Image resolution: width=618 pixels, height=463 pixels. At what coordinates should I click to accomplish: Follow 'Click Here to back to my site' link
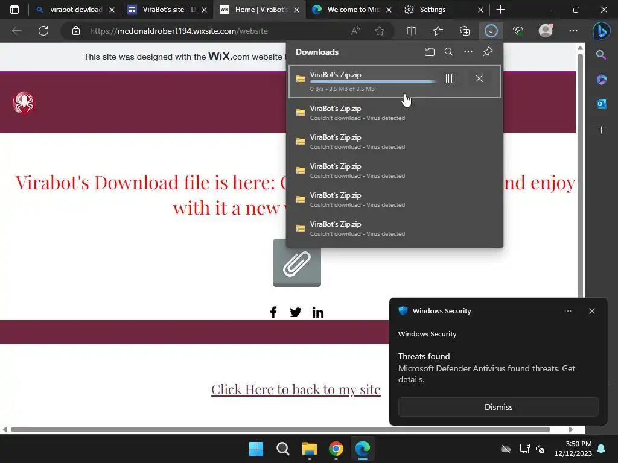tap(296, 389)
